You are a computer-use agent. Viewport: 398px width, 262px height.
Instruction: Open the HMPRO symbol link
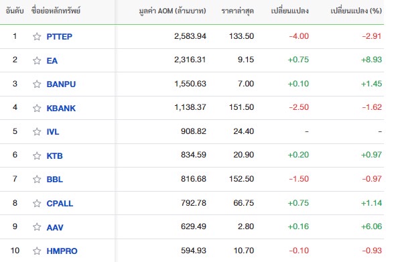[x=62, y=251]
